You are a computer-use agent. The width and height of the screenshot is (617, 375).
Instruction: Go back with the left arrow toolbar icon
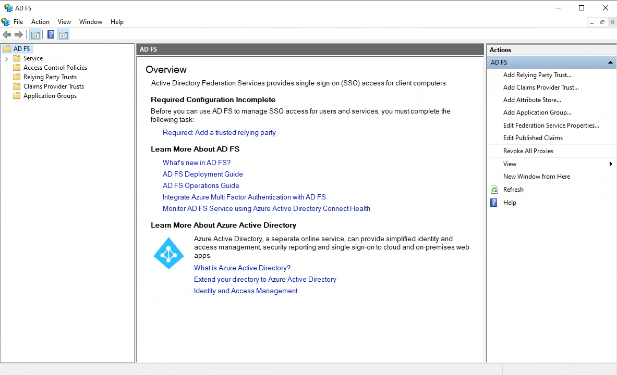pos(7,34)
